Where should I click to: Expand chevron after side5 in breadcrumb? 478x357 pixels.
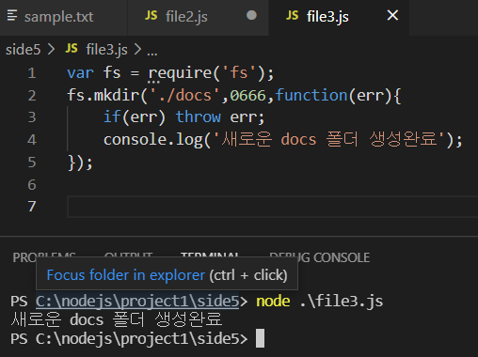pos(51,49)
